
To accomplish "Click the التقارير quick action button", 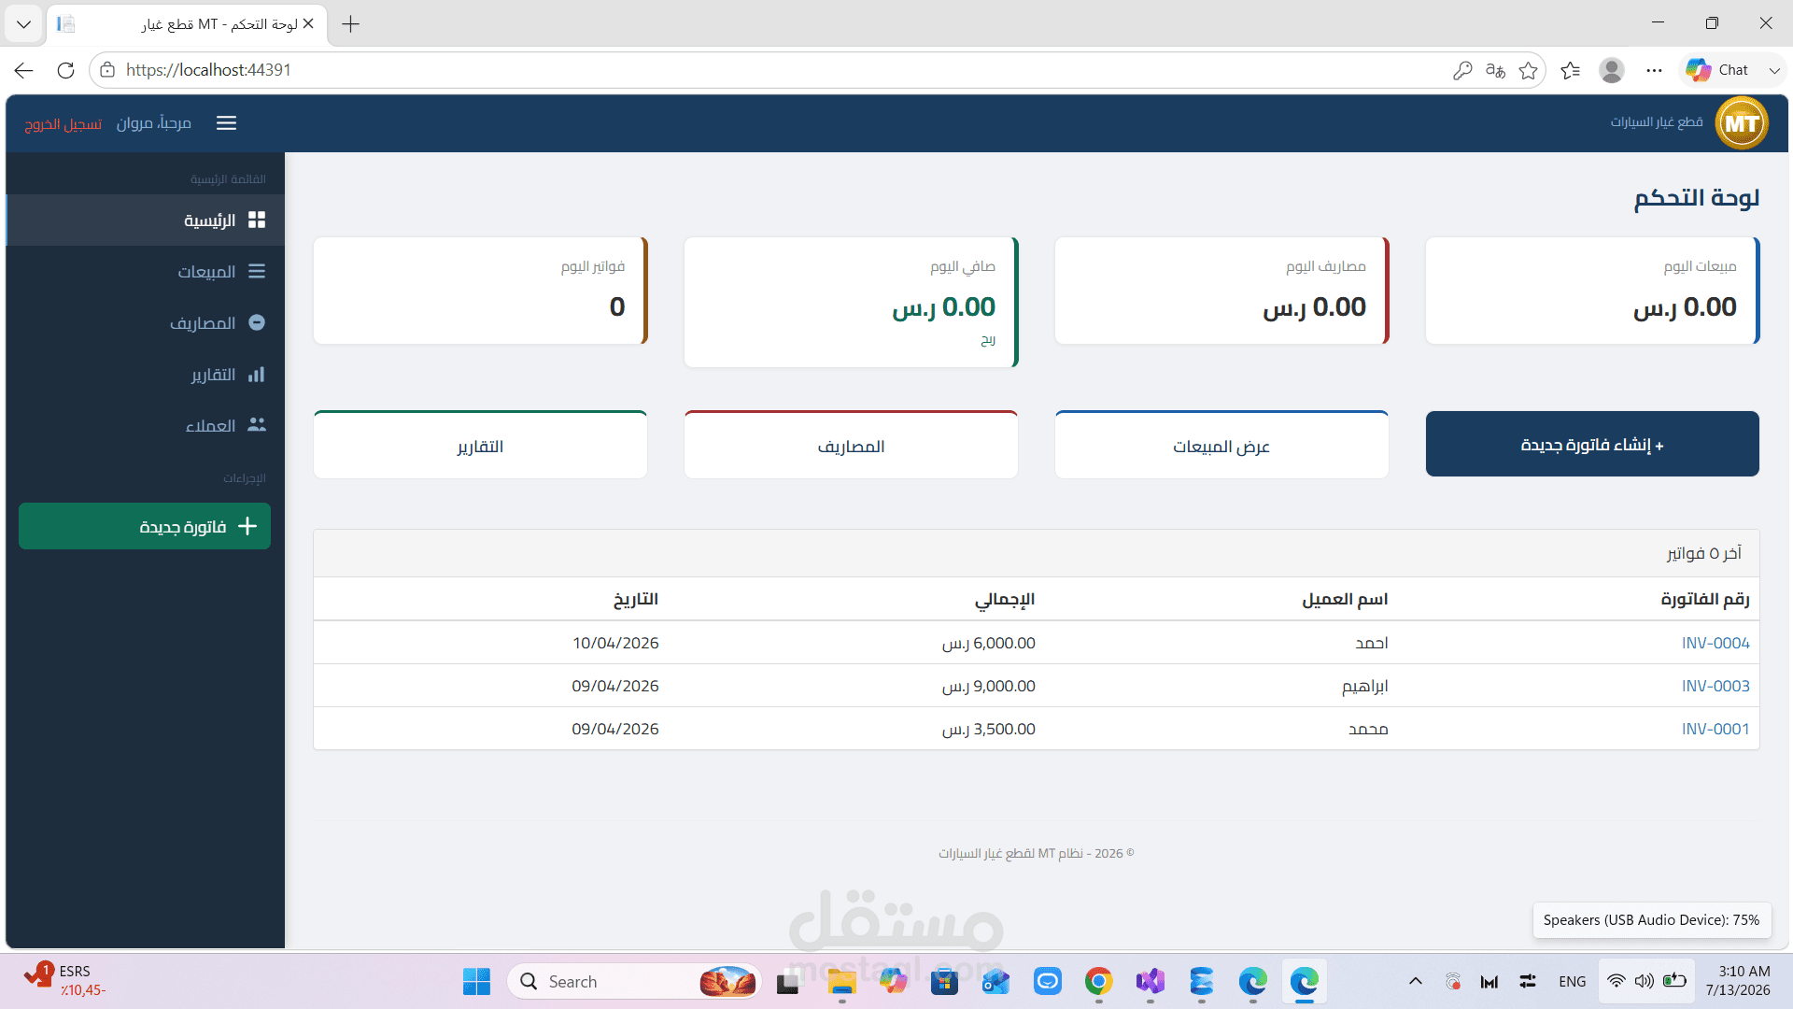I will point(480,445).
